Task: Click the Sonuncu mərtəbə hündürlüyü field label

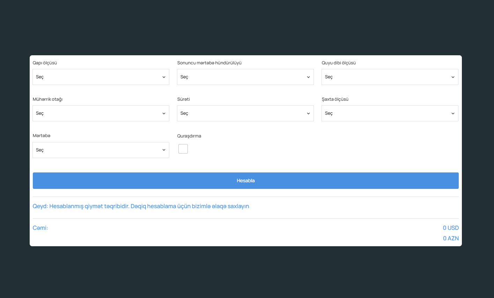Action: [x=209, y=63]
